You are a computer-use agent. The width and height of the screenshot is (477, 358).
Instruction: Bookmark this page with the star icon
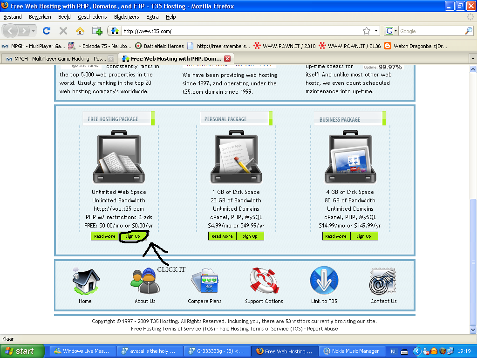[x=367, y=31]
